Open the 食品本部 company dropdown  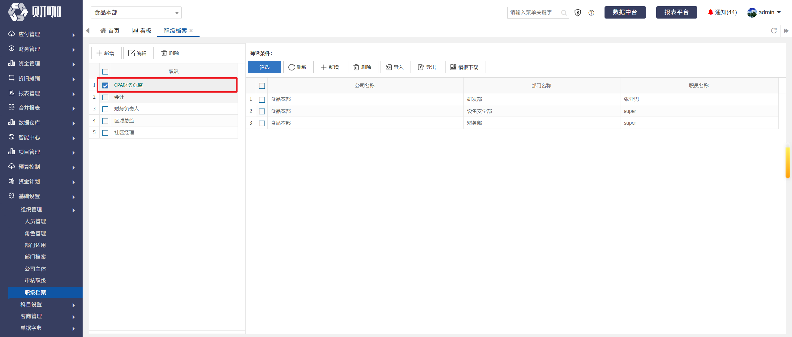click(136, 13)
